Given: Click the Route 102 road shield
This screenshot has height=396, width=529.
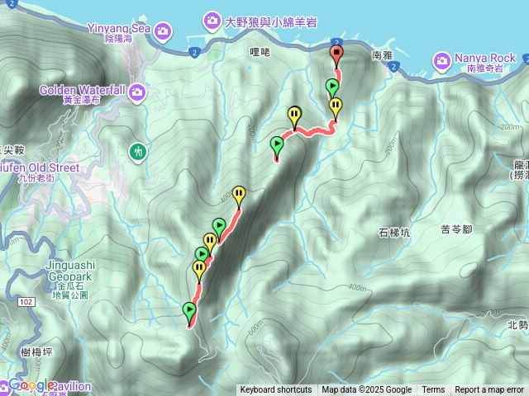Looking at the screenshot, I should (26, 302).
